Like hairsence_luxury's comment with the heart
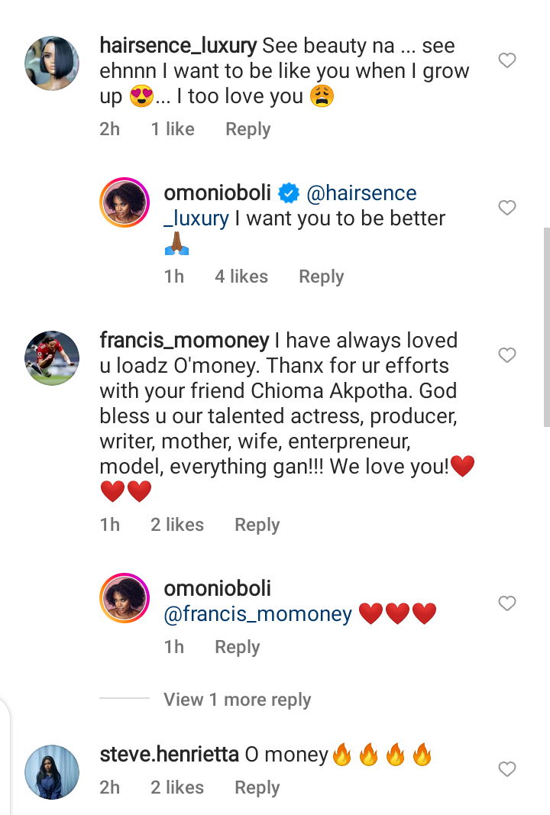The height and width of the screenshot is (815, 550). point(507,60)
